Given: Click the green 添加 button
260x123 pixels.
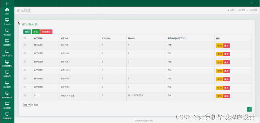Looking at the screenshot, I should (36, 32).
